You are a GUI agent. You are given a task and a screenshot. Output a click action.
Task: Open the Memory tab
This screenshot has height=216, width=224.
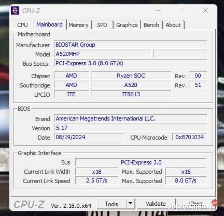point(78,25)
